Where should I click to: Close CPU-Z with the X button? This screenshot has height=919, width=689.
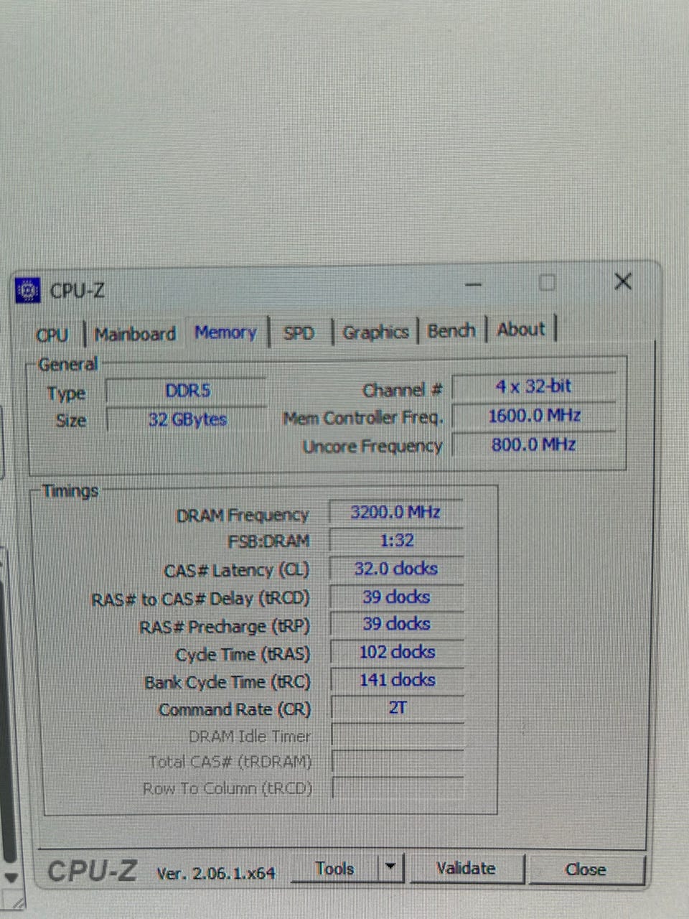(623, 281)
